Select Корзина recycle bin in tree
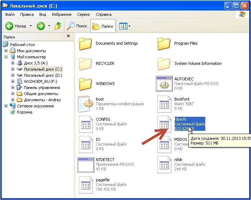 pos(24,112)
